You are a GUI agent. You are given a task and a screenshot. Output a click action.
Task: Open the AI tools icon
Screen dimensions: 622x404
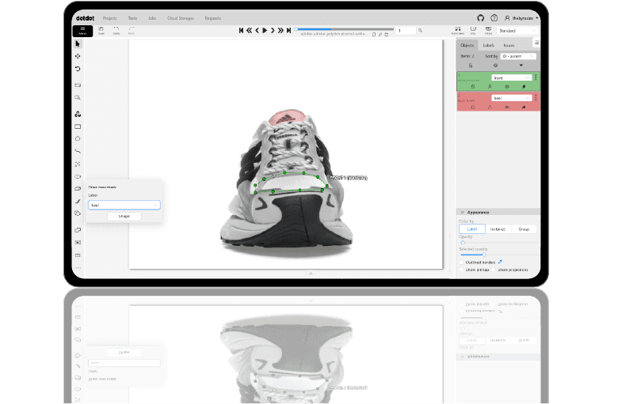[78, 114]
